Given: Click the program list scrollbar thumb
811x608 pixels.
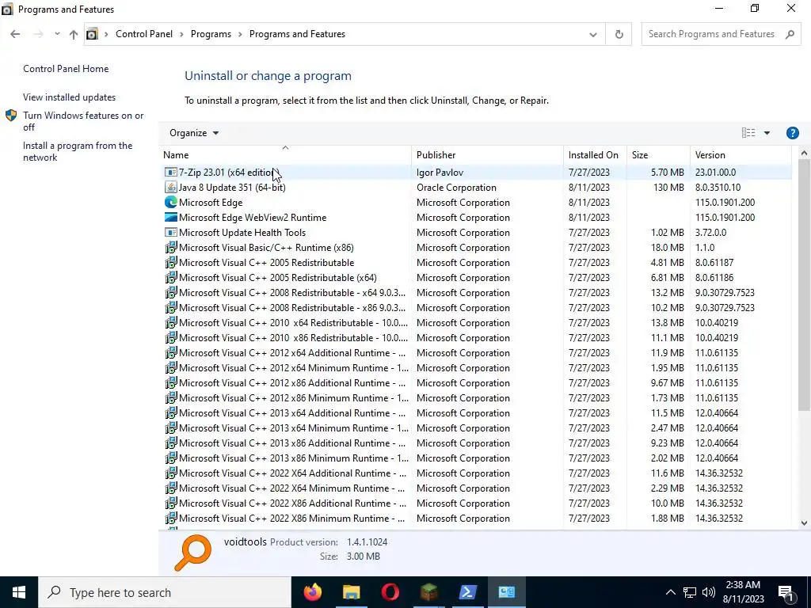Looking at the screenshot, I should click(804, 285).
